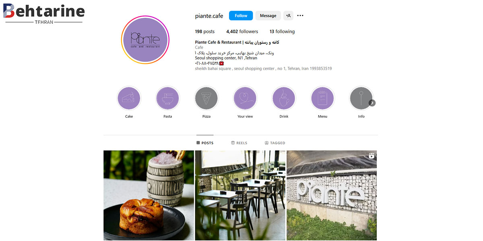Open the Pasta story highlight

167,98
